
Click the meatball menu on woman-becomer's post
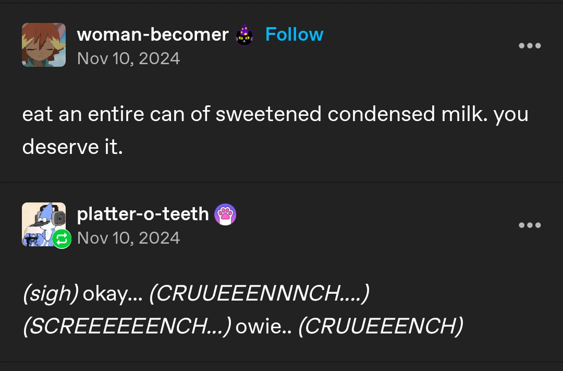click(530, 45)
